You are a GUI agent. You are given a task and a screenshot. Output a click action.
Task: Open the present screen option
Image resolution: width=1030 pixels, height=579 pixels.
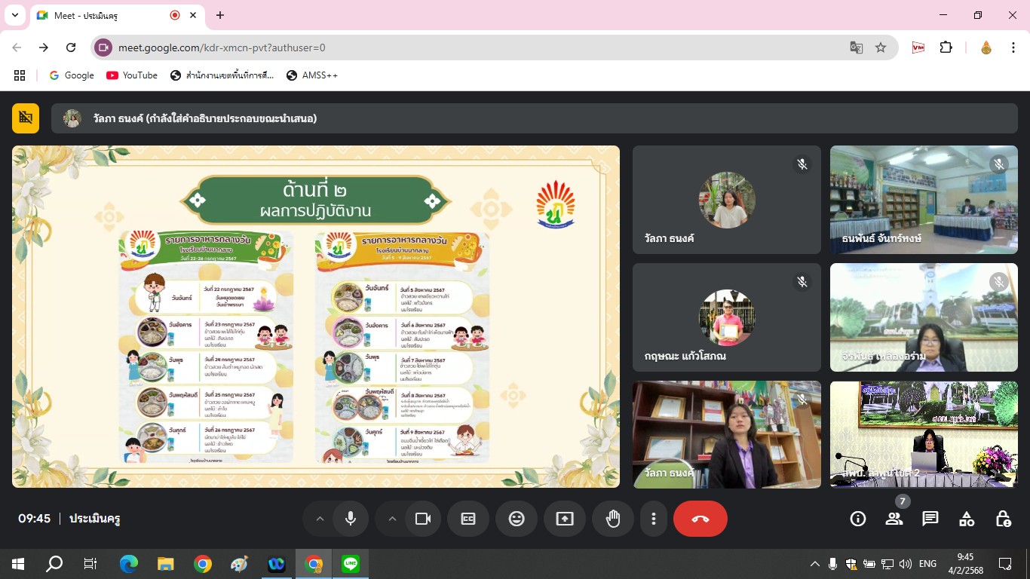(x=565, y=519)
